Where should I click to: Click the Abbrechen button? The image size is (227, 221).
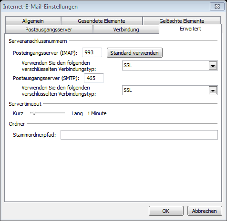[205, 211]
